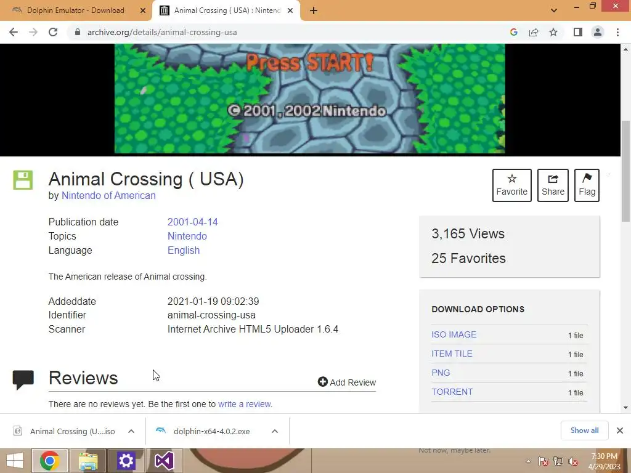Select the Animal Crossing (USA) tab

pos(226,11)
